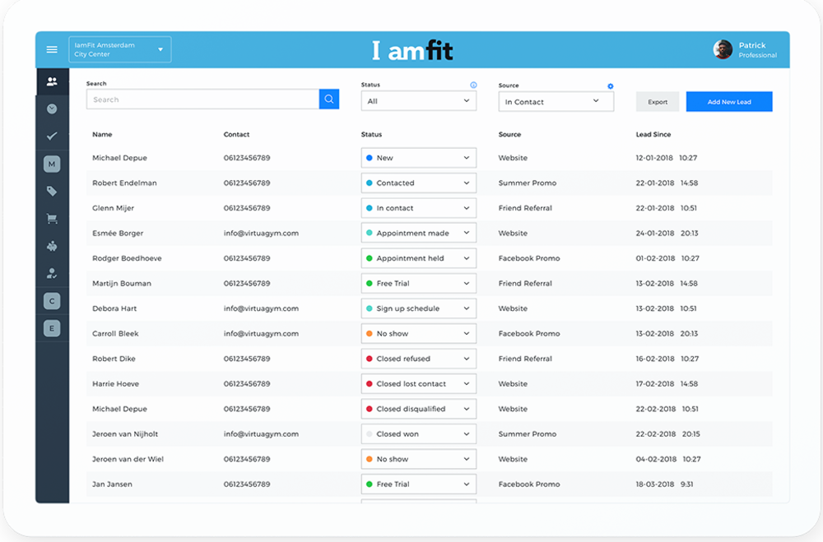Click the M sidebar item
823x542 pixels.
52,164
